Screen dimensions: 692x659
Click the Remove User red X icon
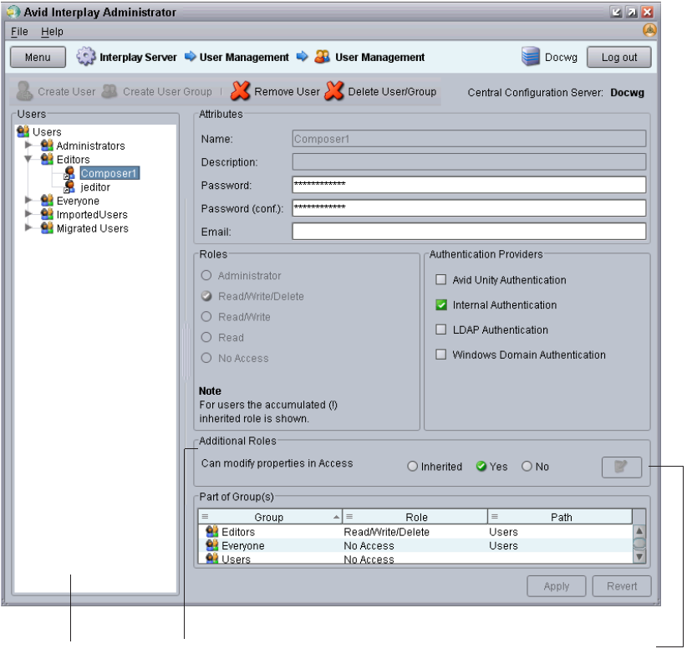tap(241, 91)
